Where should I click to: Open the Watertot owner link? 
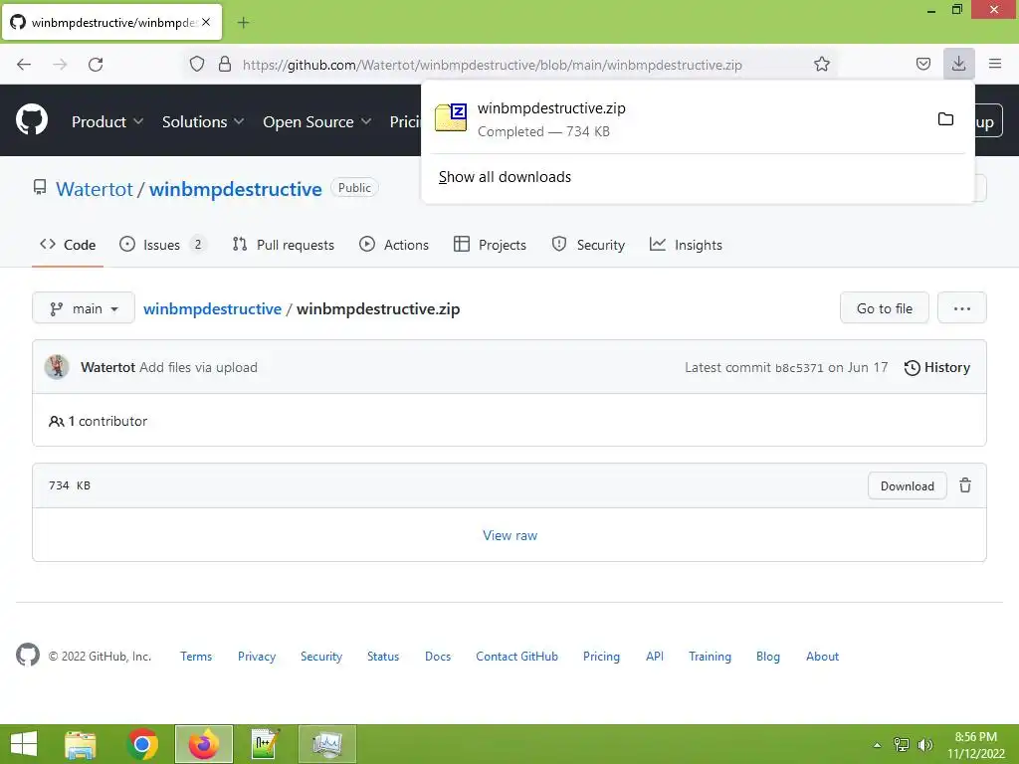95,189
